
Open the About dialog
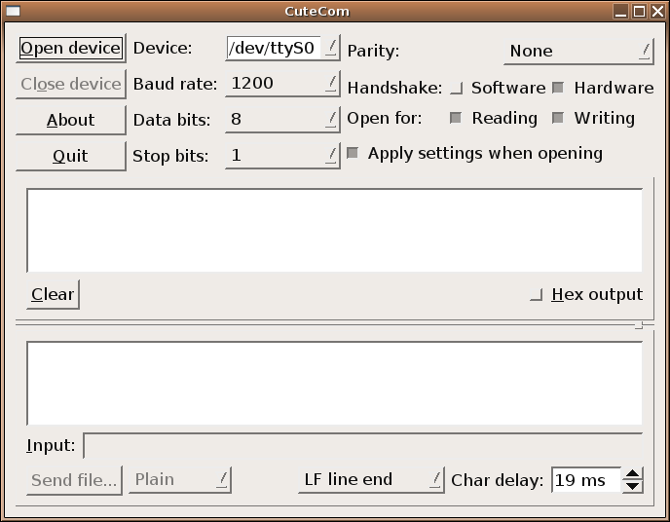[71, 120]
